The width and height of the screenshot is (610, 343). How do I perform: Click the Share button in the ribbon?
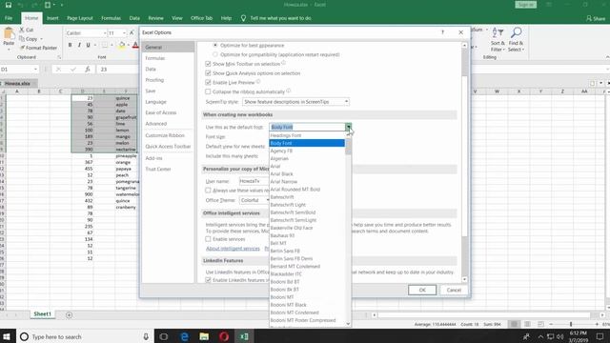click(x=596, y=18)
